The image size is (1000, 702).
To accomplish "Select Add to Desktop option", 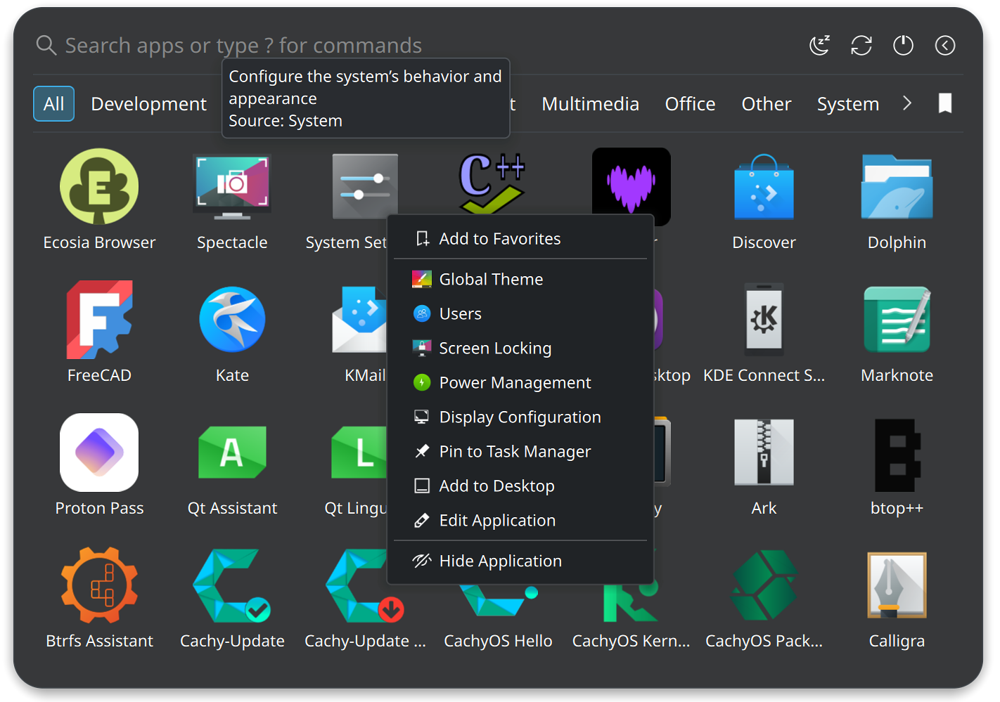I will tap(520, 486).
